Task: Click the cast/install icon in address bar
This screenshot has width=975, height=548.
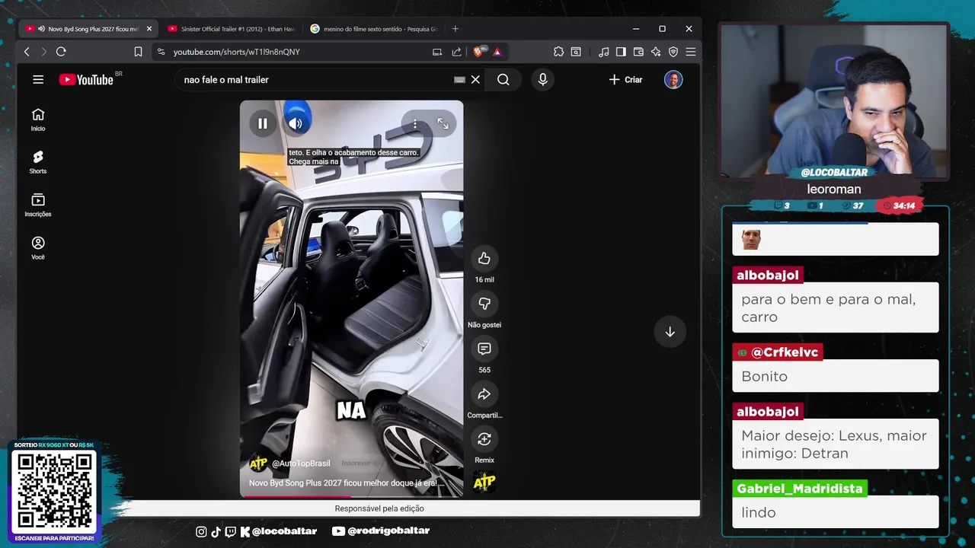Action: [437, 52]
